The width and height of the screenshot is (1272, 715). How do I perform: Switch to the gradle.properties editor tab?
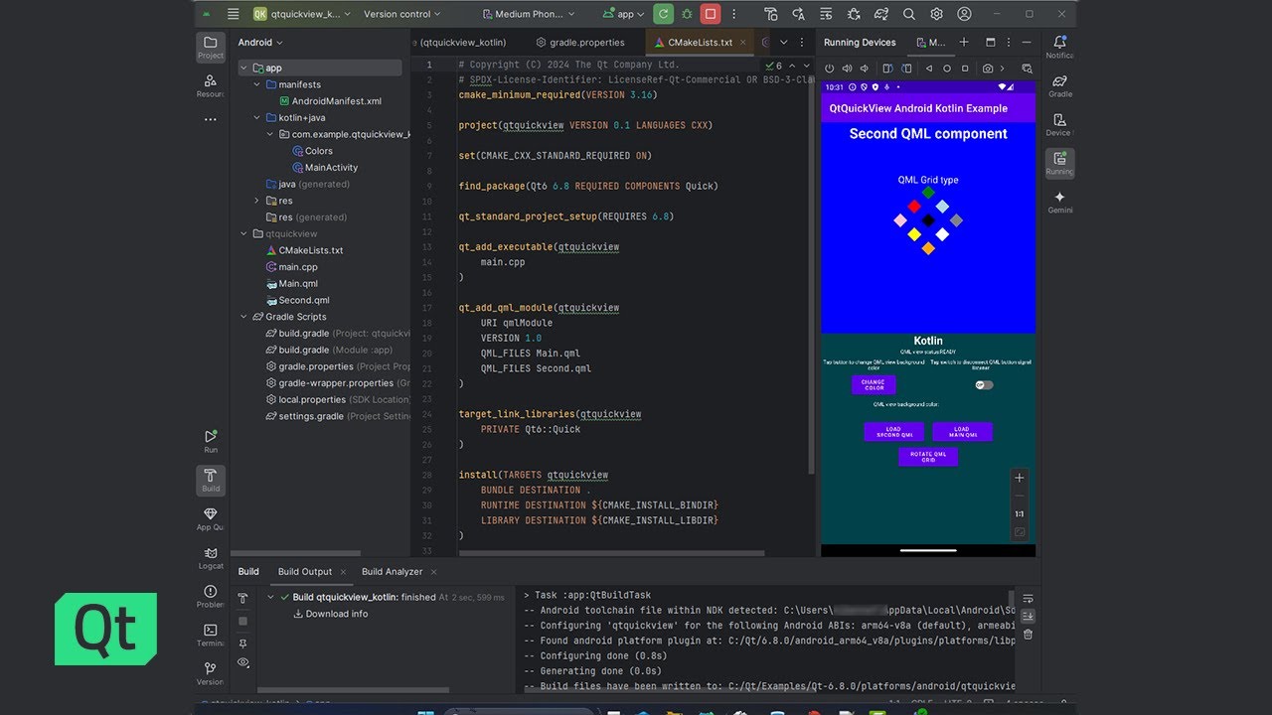(x=579, y=43)
